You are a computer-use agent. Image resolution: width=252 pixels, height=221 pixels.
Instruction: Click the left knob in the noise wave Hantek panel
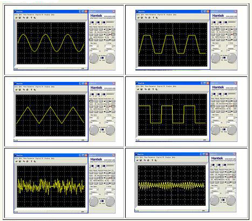pos(94,201)
